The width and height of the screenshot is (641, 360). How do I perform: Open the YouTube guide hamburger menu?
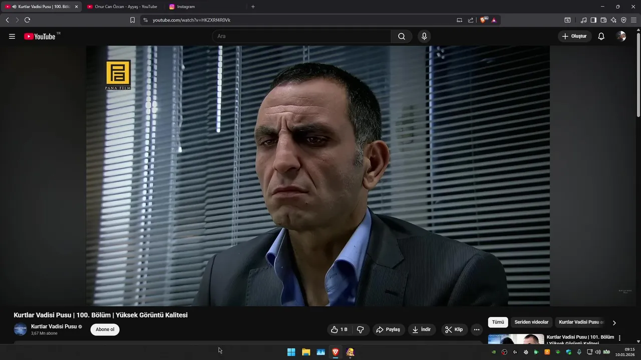[12, 36]
